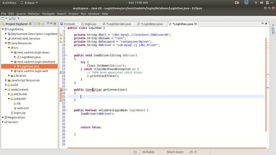Image resolution: width=276 pixels, height=155 pixels.
Task: Click the horizontal scrollbar of the editor
Action: pos(166,148)
